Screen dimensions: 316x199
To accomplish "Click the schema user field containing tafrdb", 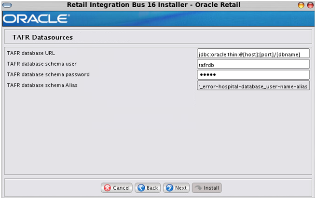I will (x=253, y=64).
